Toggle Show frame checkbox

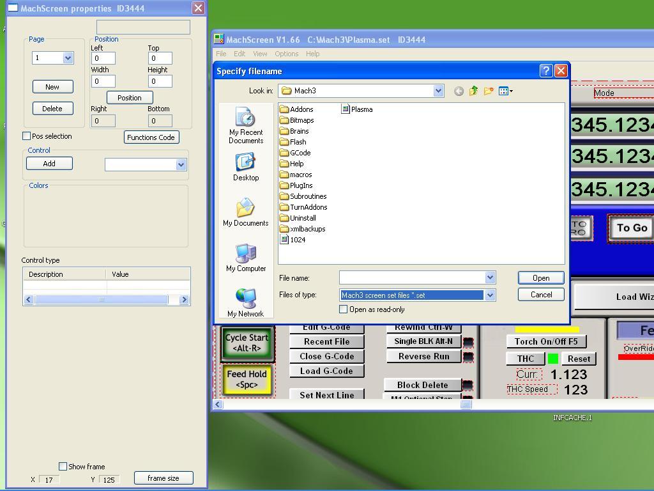click(63, 466)
